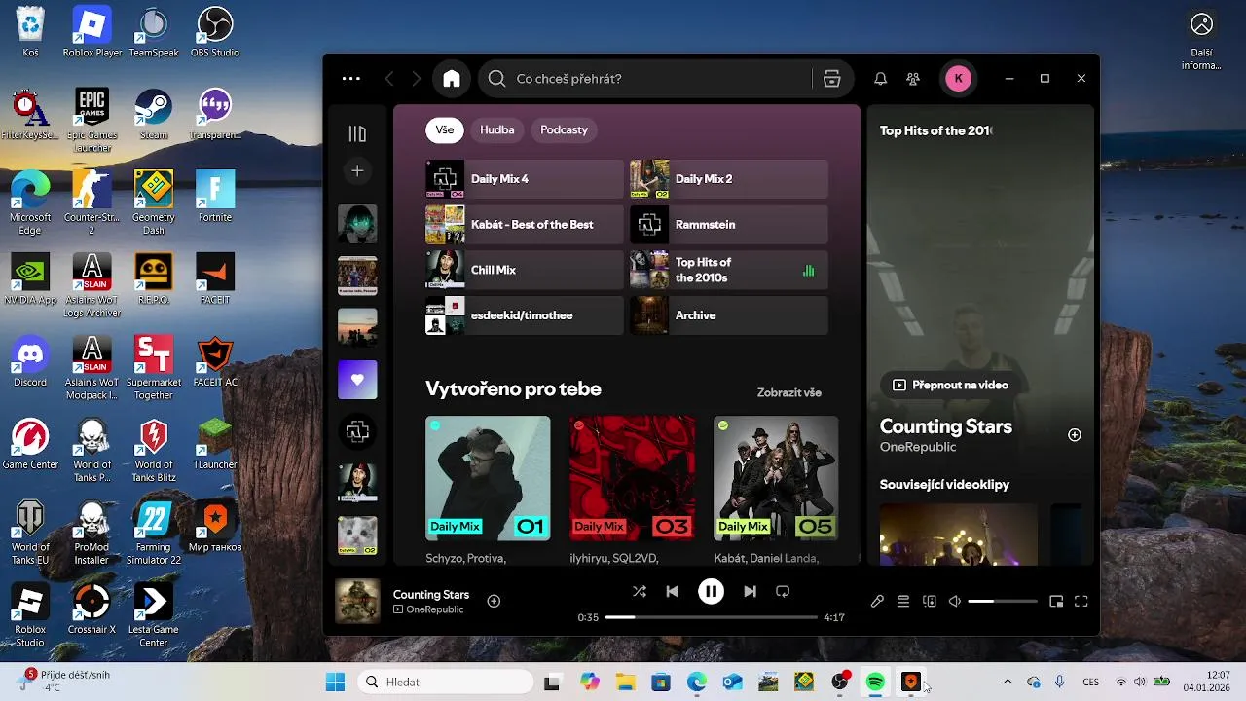Show hidden system tray icons chevron
This screenshot has width=1246, height=701.
coord(1007,682)
